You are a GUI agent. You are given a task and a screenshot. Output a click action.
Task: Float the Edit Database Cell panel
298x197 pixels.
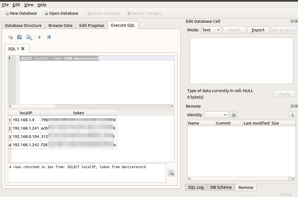coord(292,21)
